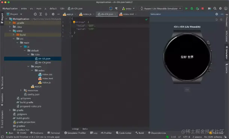Image resolution: width=229 pixels, height=139 pixels.
Task: Click the build hammer icon beside entry config
Action: pos(116,9)
